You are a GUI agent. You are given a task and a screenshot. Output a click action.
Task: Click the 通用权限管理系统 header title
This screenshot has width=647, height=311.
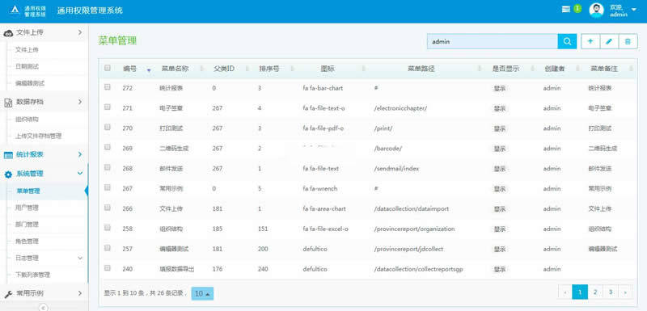click(x=90, y=11)
